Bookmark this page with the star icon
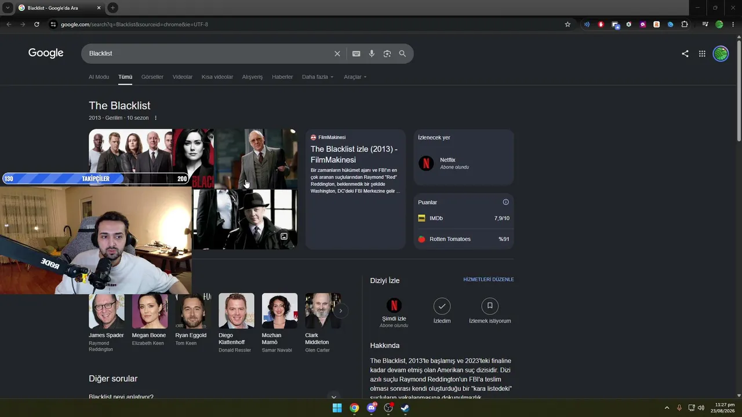 coord(568,24)
